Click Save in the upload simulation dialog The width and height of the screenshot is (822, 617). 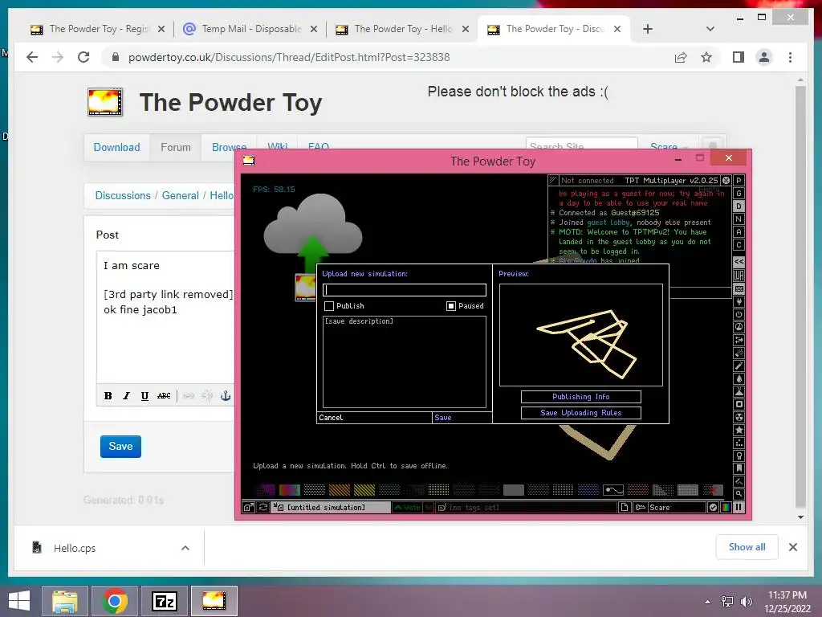tap(462, 418)
